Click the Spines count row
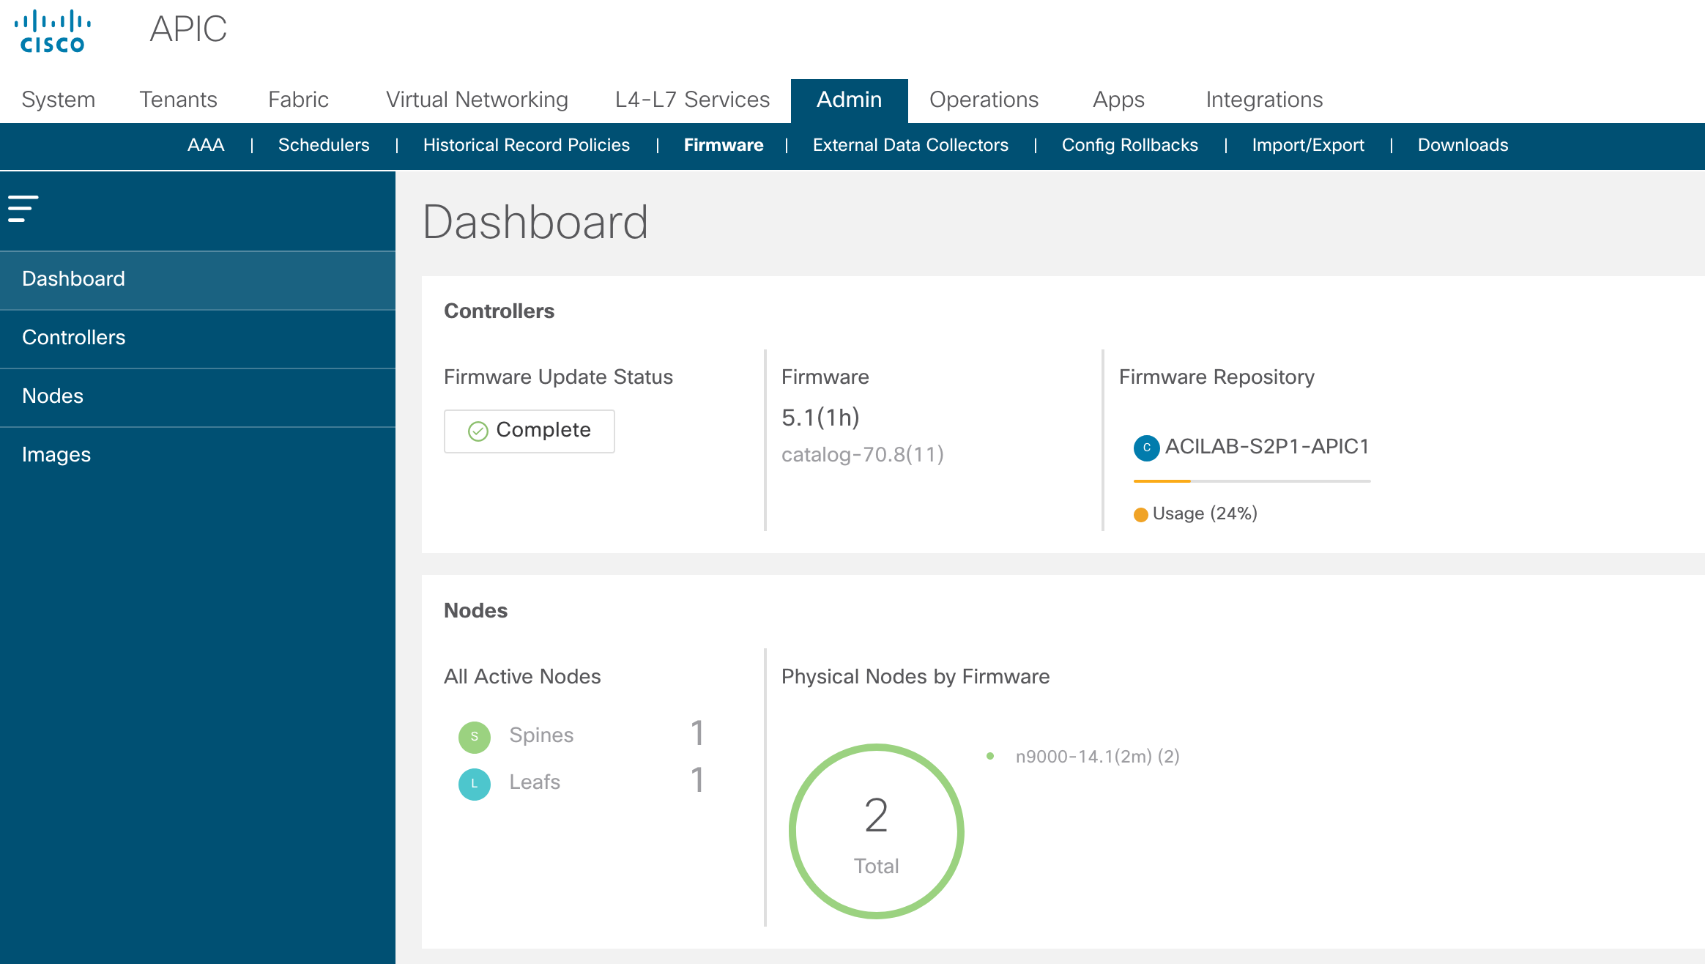Screen dimensions: 1705x964 coord(582,735)
